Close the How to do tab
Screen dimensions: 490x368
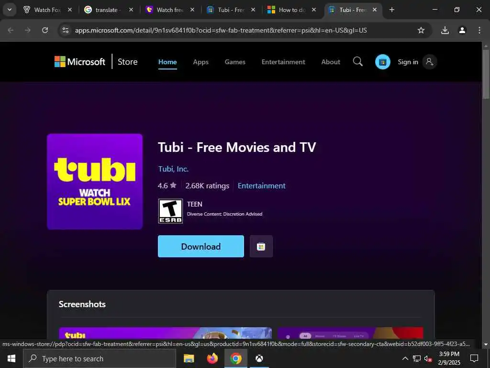tap(314, 10)
